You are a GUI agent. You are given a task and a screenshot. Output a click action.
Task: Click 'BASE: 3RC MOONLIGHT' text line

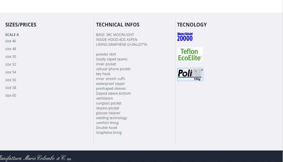[x=115, y=35]
